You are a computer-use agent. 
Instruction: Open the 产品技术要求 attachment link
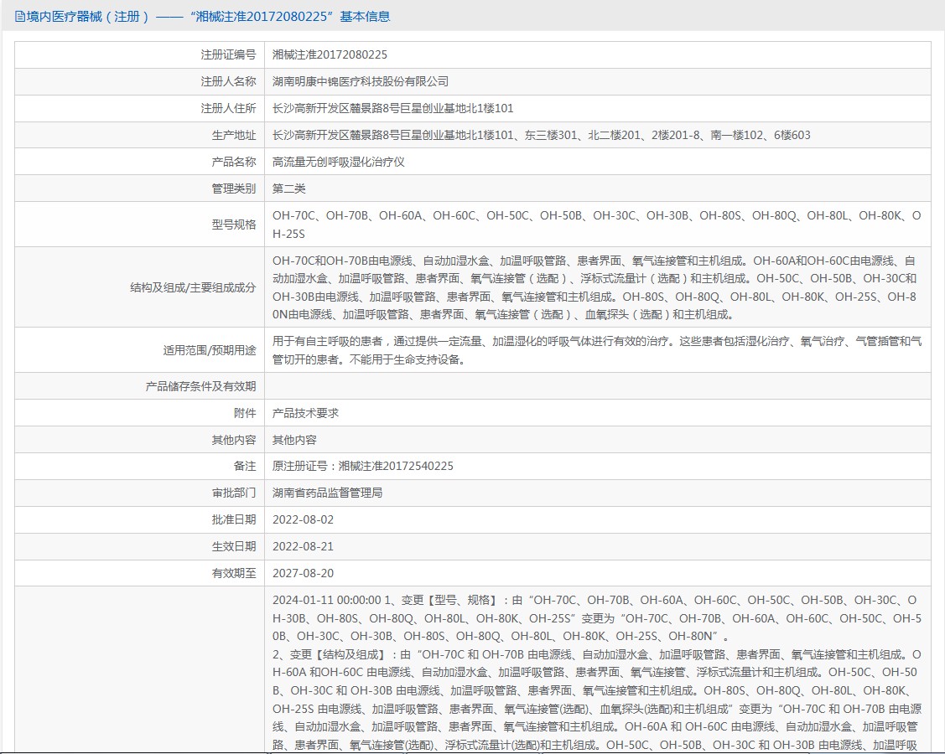pos(305,413)
